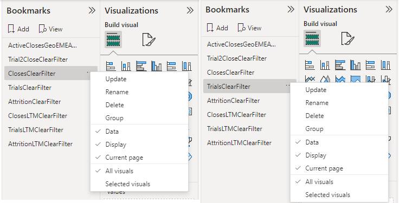This screenshot has width=400, height=203.
Task: Toggle Display option in TrialsClearFilter menu
Action: click(x=339, y=155)
